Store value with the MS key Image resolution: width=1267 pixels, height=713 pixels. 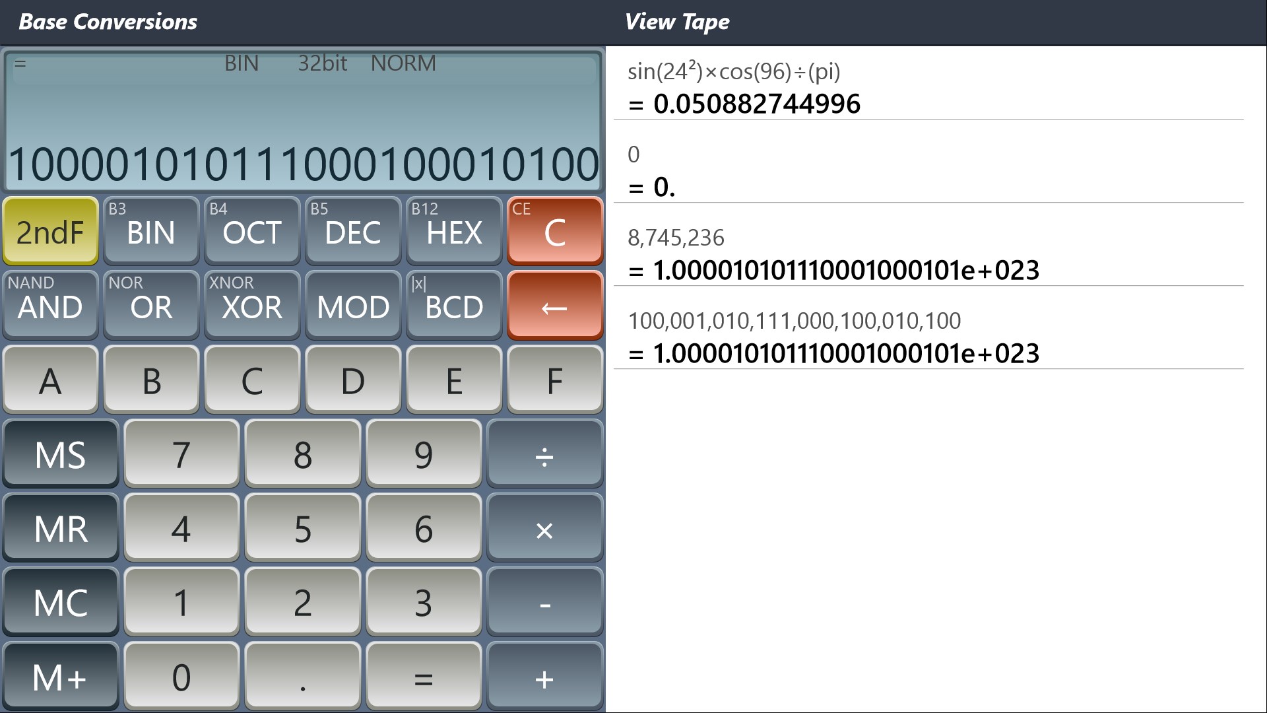point(61,456)
